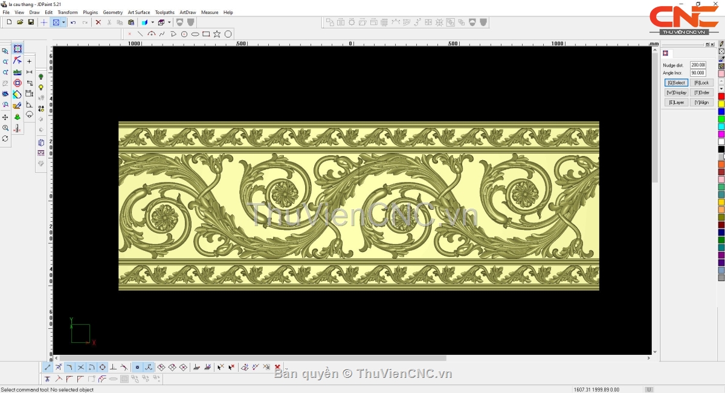Open the dropdown arrow beside crossed-box view button
Image resolution: width=725 pixels, height=393 pixels.
[x=63, y=22]
